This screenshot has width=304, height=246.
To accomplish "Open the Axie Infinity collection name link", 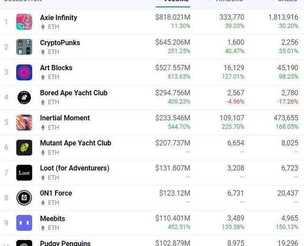I will [58, 18].
